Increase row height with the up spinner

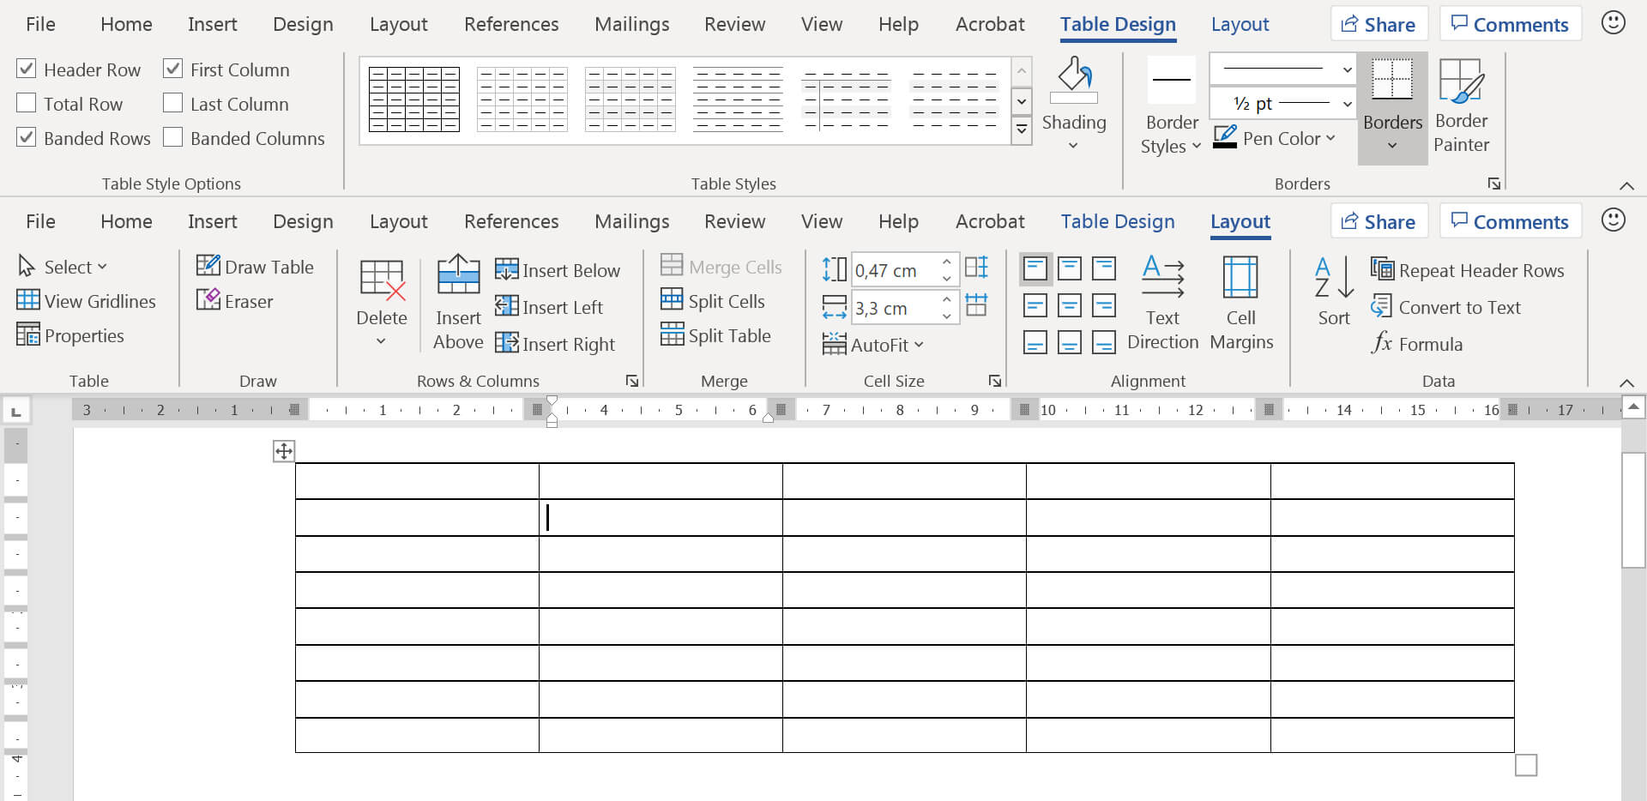(946, 262)
